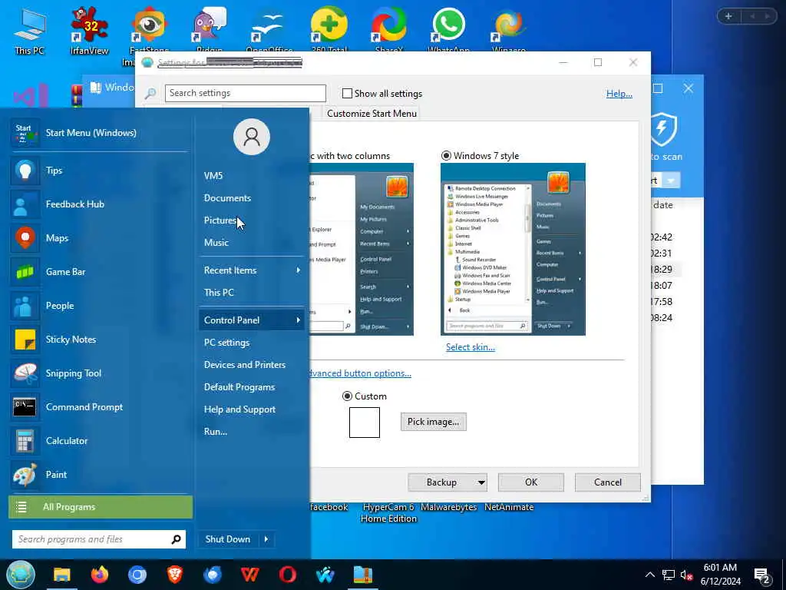Open Documents from start menu
786x590 pixels.
(251, 198)
